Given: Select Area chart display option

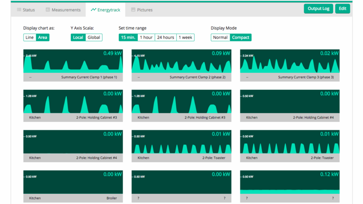Looking at the screenshot, I should point(43,38).
